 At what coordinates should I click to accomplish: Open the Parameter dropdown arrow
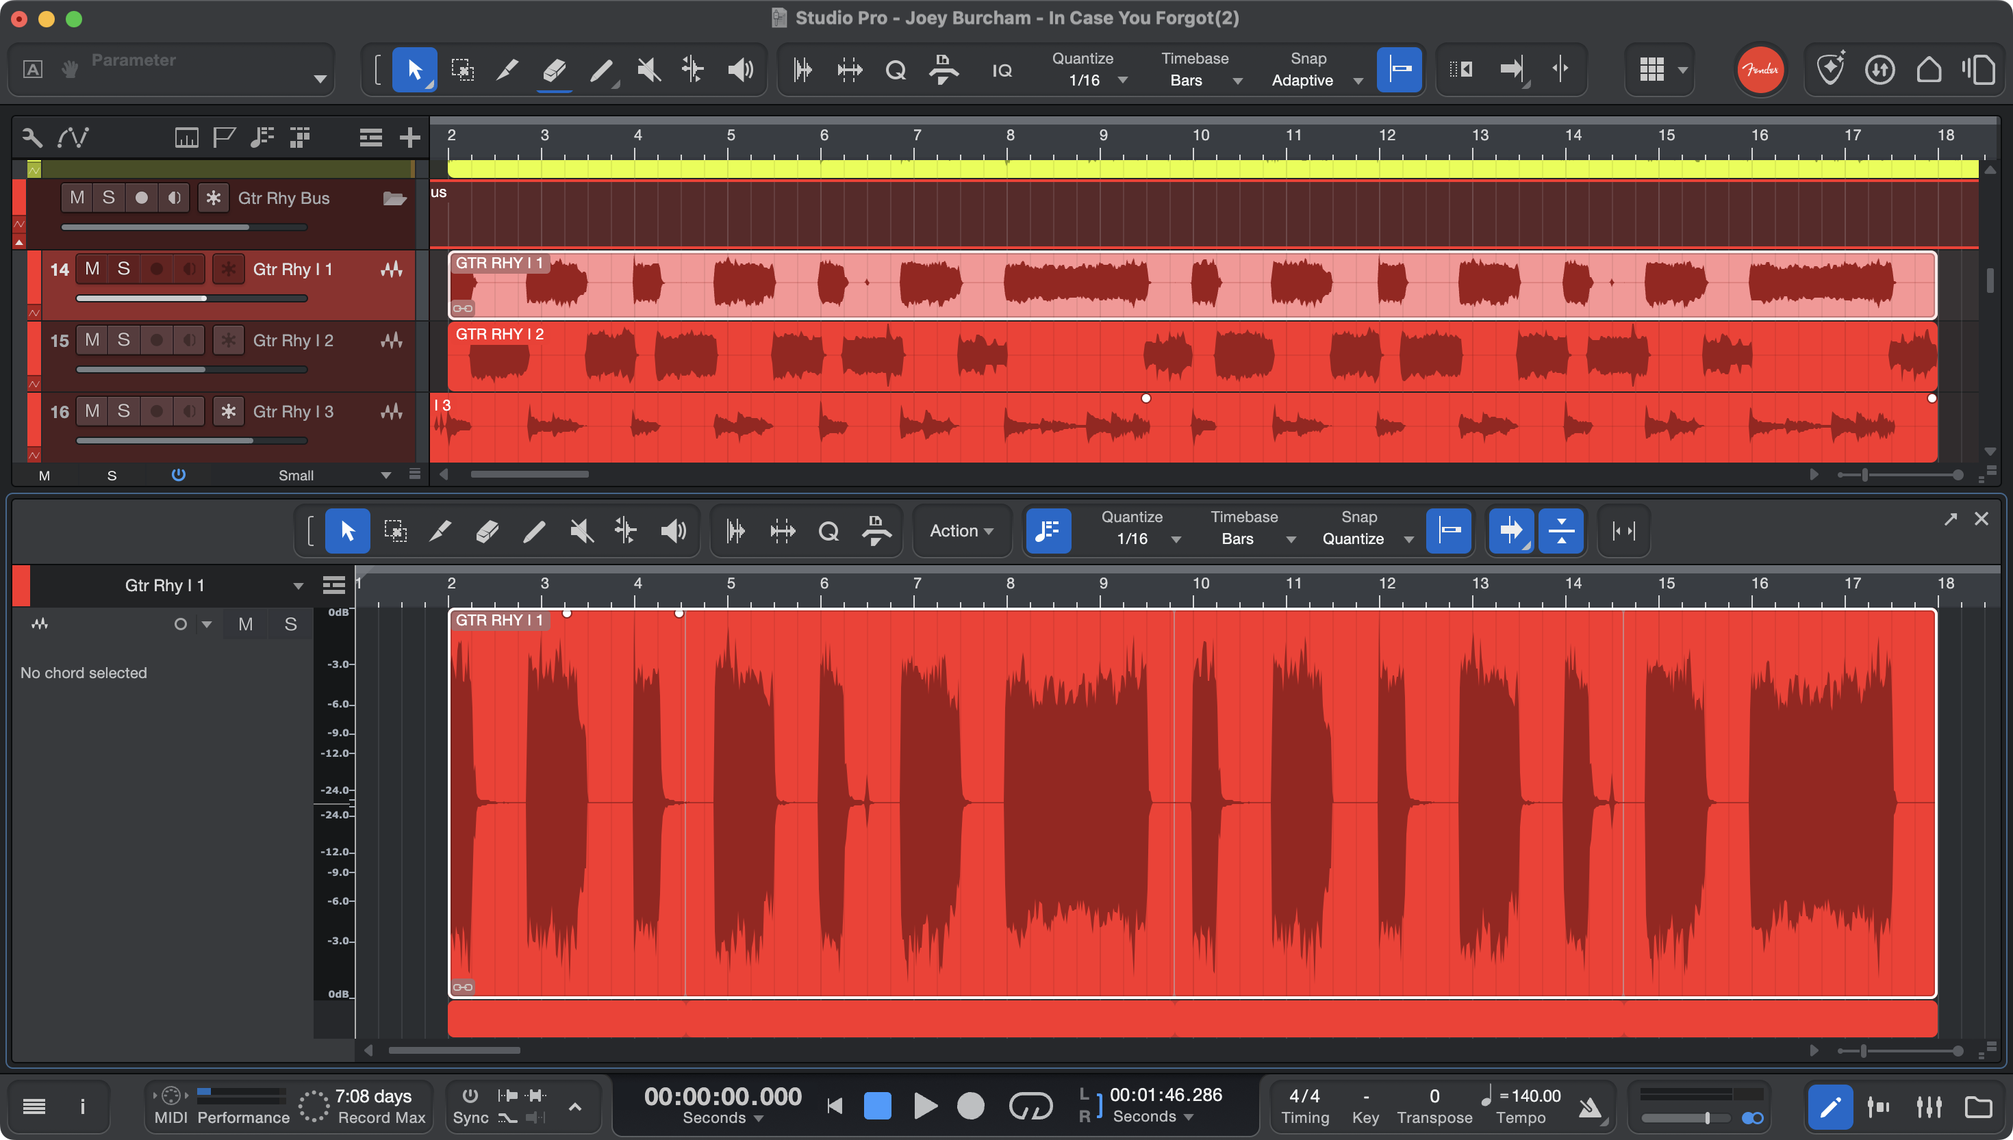(x=320, y=78)
